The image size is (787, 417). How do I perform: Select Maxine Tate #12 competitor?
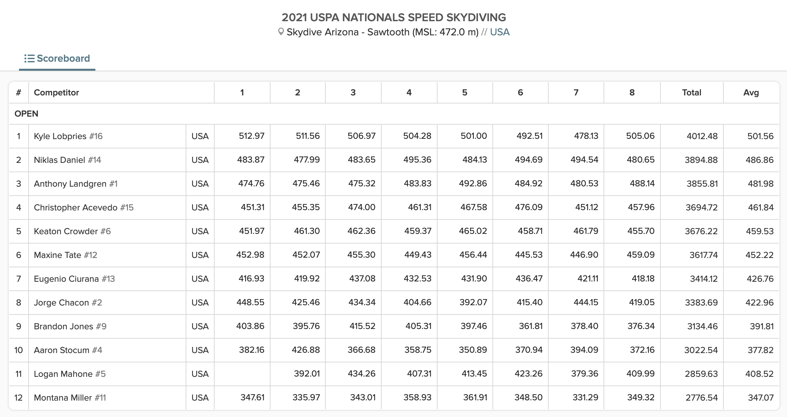tap(66, 255)
